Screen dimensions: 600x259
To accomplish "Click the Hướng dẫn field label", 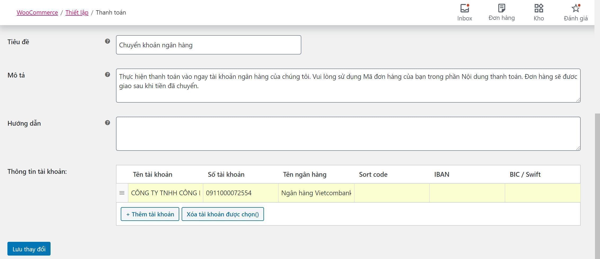I will (x=24, y=123).
